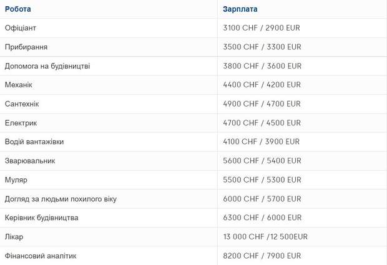Click the Сантехнік row label

[x=22, y=104]
